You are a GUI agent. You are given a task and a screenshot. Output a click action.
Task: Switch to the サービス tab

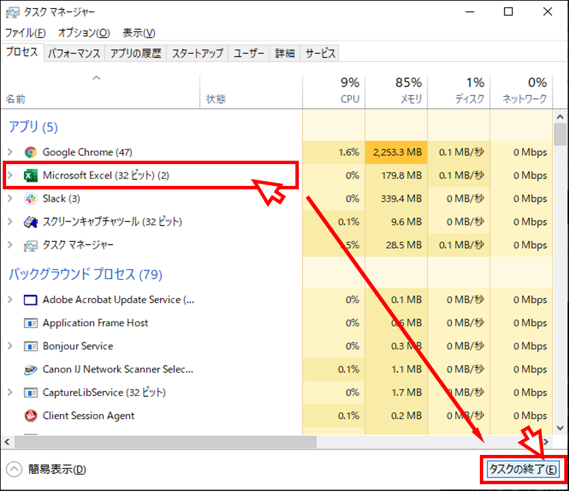320,53
